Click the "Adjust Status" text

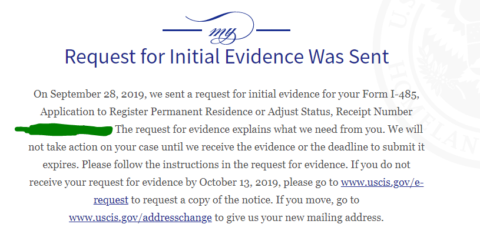coord(299,112)
